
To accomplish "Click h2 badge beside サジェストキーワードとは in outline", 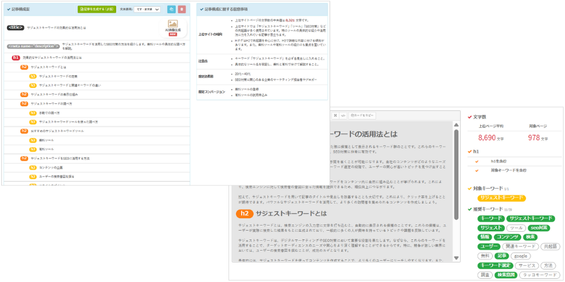I will pyautogui.click(x=24, y=67).
